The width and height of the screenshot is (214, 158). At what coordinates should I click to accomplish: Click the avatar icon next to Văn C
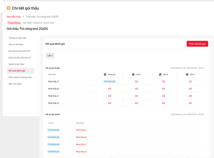tap(187, 74)
